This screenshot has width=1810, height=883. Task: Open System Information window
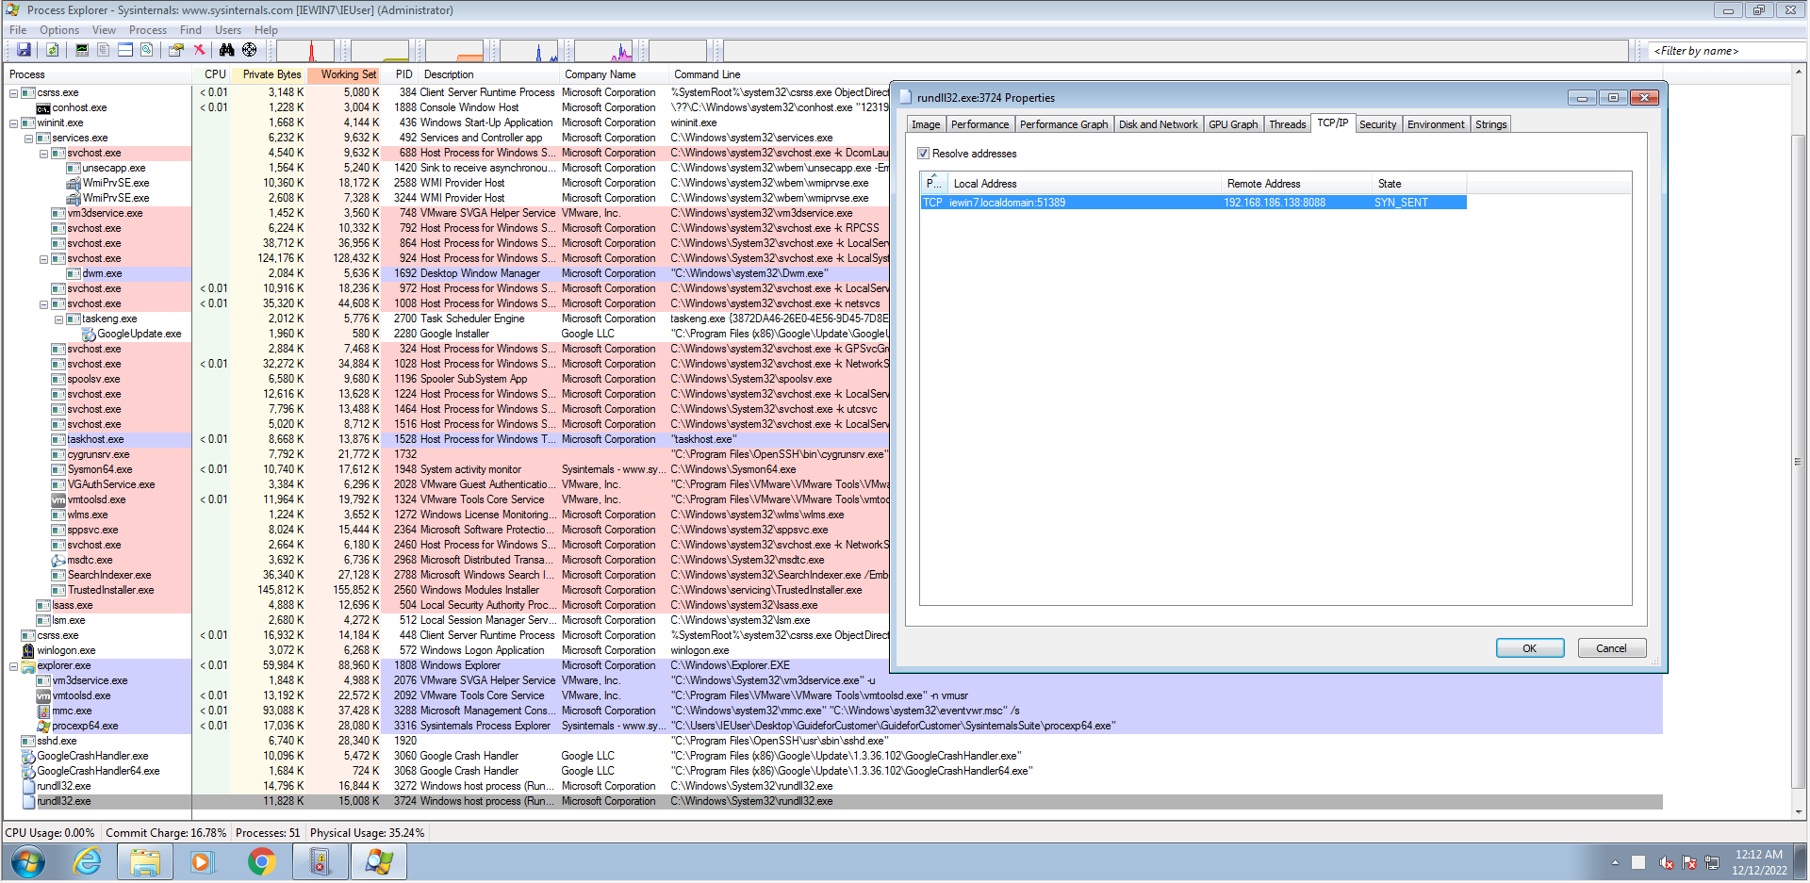coord(81,50)
